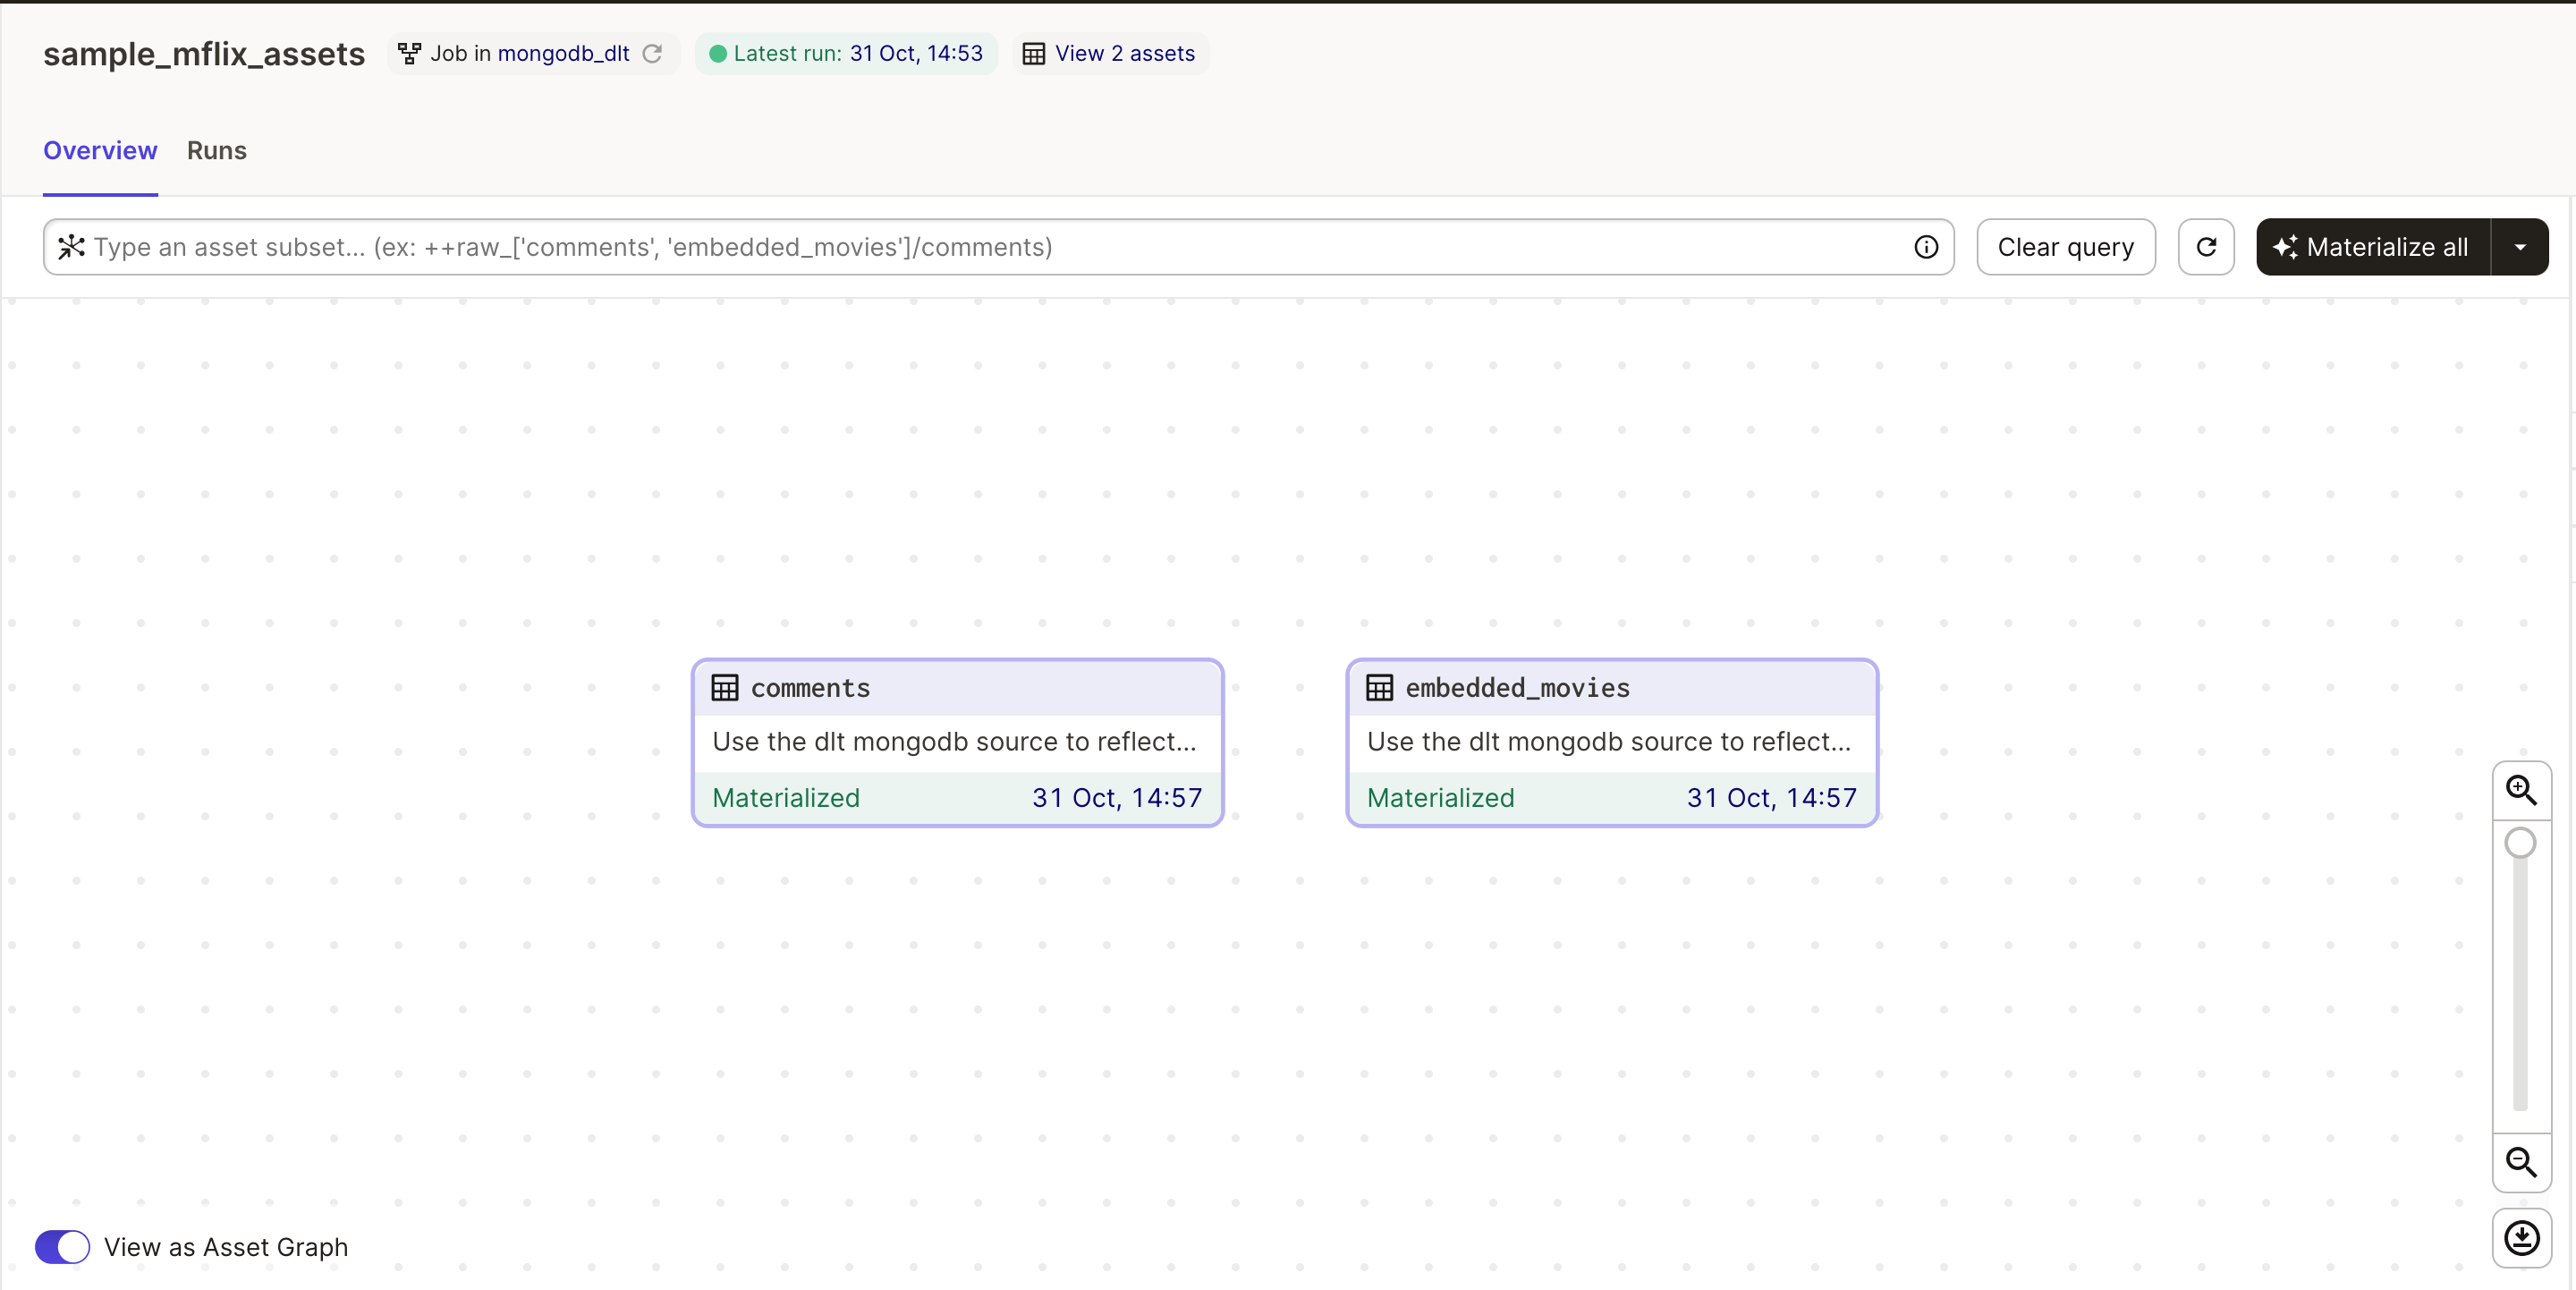Viewport: 2576px width, 1290px height.
Task: Switch to the Runs tab
Action: (x=217, y=150)
